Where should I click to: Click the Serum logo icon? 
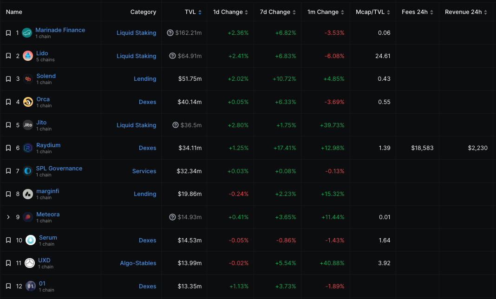tap(31, 240)
